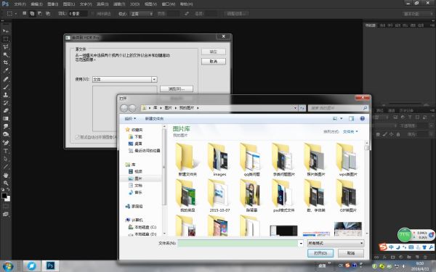Open the Style dropdown in options bar
This screenshot has width=436, height=272.
(141, 14)
